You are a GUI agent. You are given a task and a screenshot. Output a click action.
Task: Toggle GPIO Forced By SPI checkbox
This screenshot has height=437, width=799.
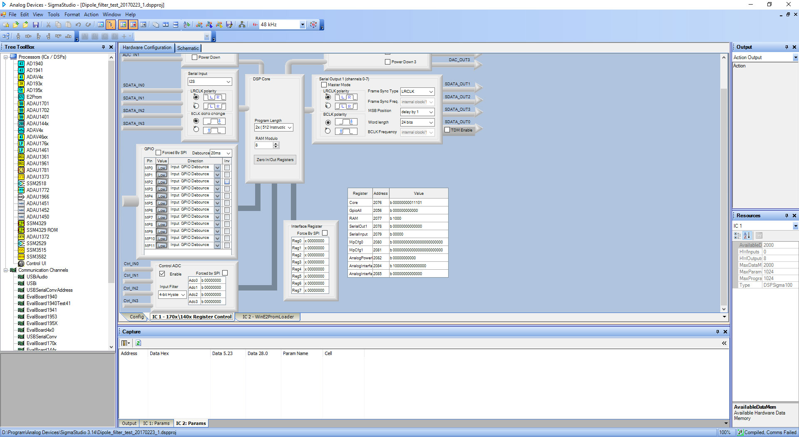[159, 153]
